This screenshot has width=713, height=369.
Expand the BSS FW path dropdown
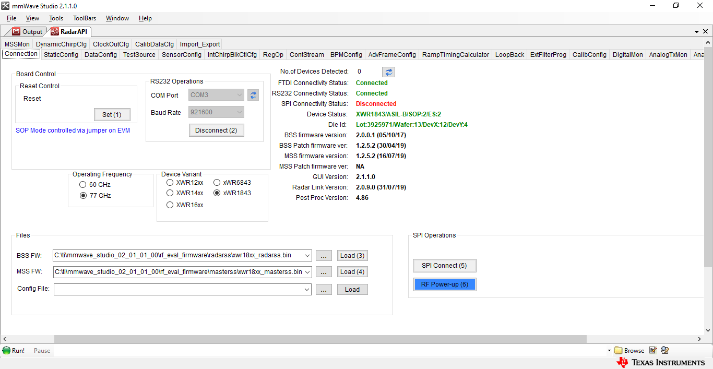click(x=306, y=256)
